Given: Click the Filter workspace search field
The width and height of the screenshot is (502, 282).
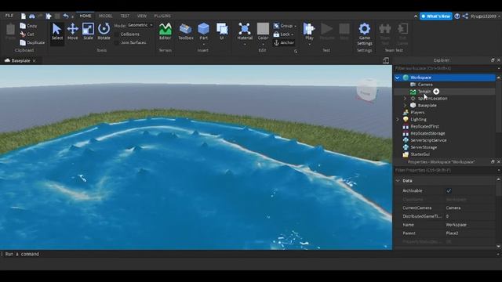Looking at the screenshot, I should tap(445, 68).
